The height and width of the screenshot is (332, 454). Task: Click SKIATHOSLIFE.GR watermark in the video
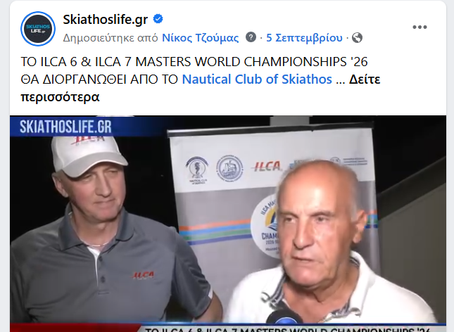click(x=65, y=127)
